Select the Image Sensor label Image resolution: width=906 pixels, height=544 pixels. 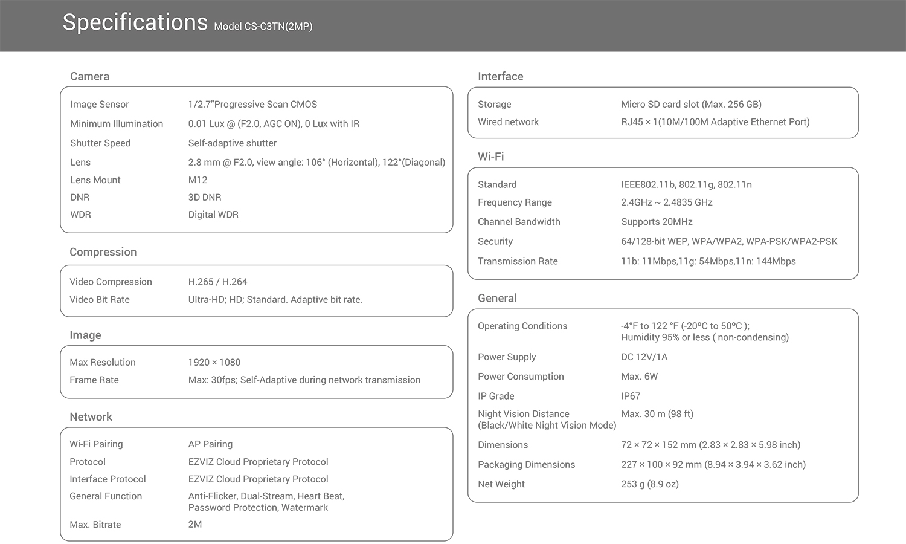[100, 105]
